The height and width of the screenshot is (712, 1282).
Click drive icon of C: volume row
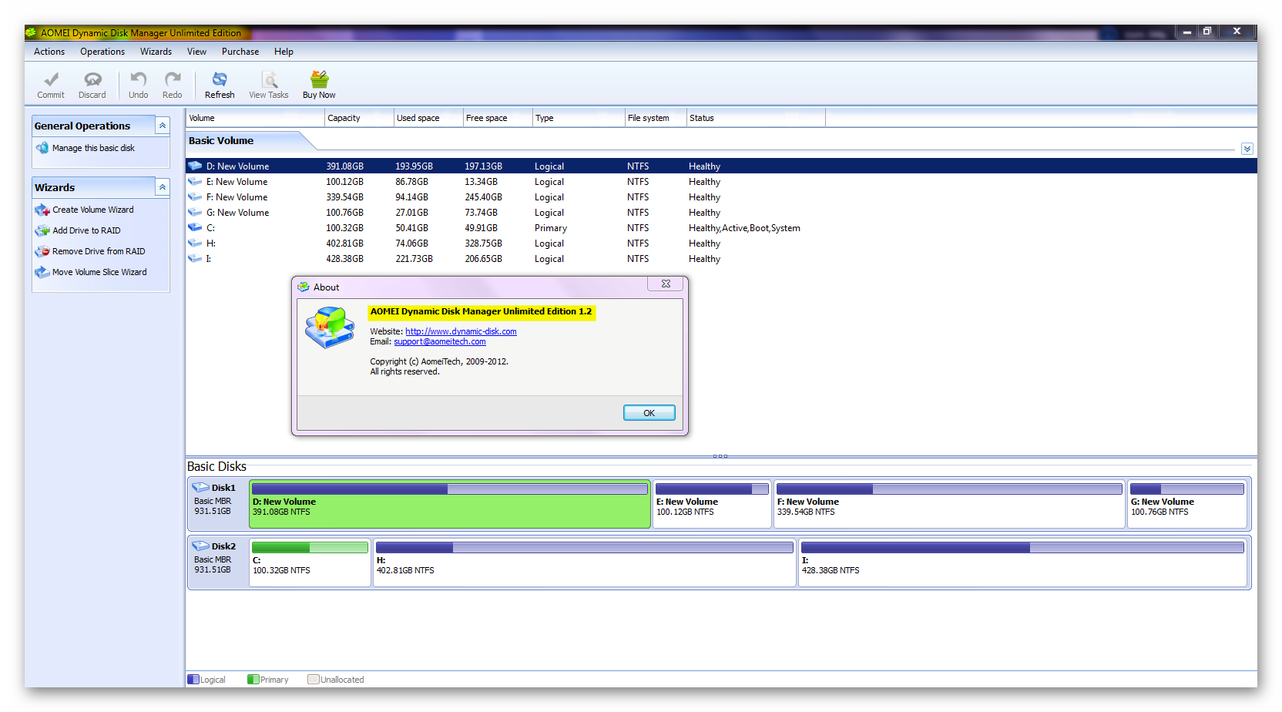[196, 227]
